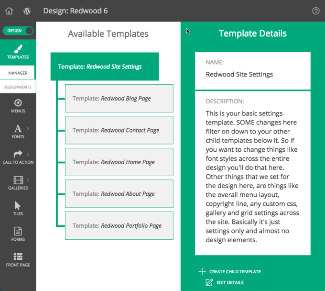
Task: Expand the Galleries submenu chevron
Action: 28,180
